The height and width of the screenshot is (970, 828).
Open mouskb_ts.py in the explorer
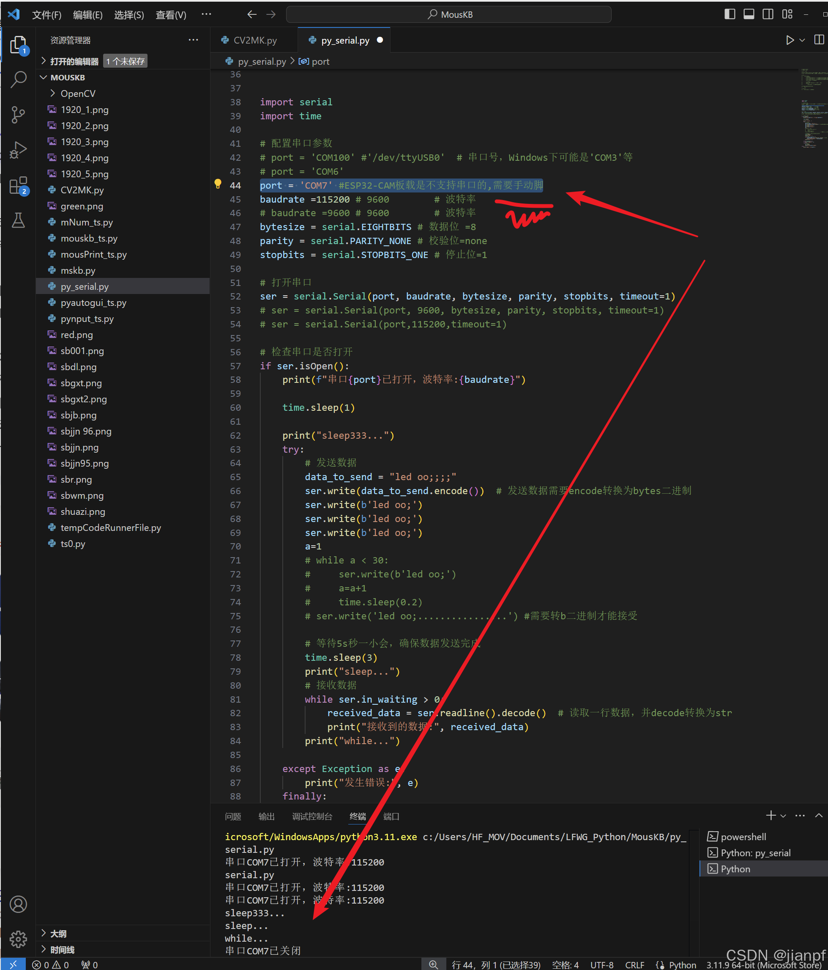point(89,238)
